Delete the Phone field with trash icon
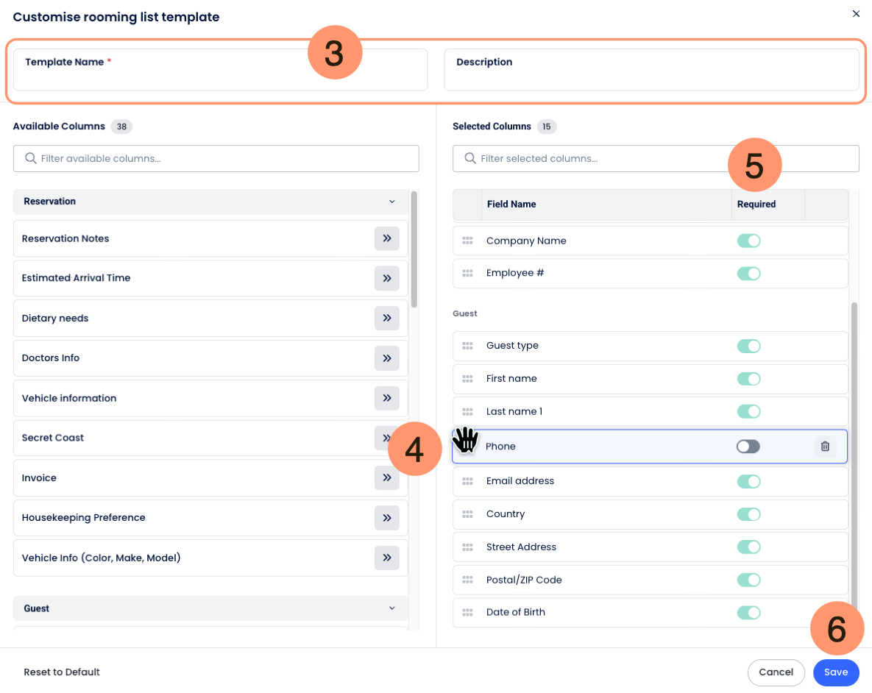Screen dimensions: 872x693 825,447
